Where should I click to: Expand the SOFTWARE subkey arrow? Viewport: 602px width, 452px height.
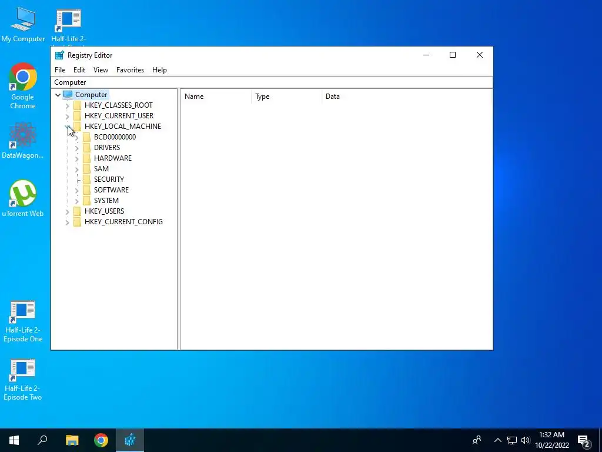[76, 190]
